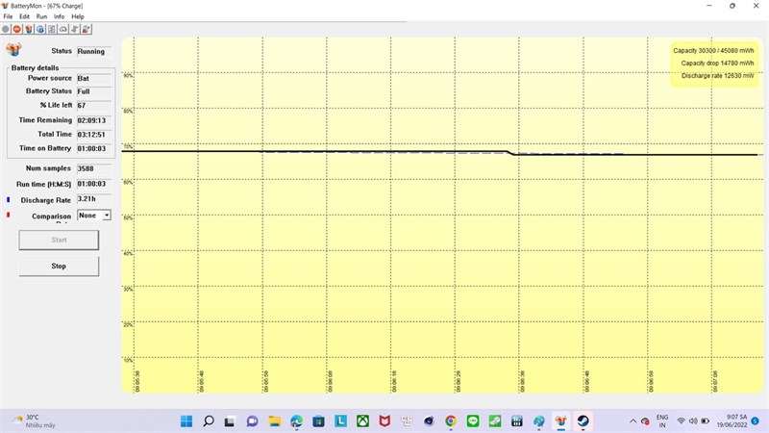Open the Run menu

click(41, 16)
